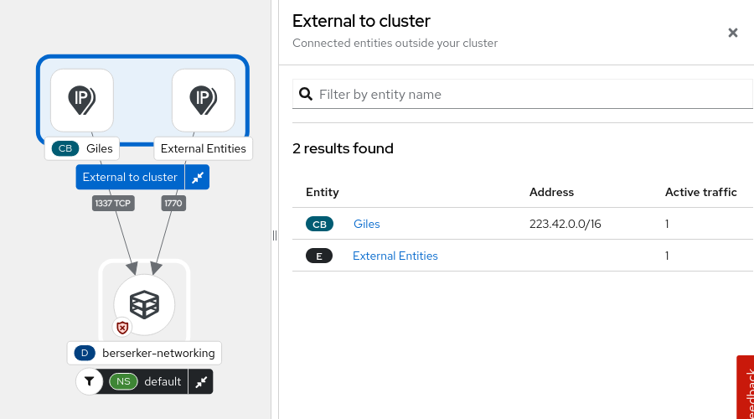Open the External Entities link in table
Viewport: 754px width, 419px height.
395,256
